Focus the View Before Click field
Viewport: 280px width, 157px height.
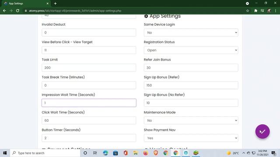coord(89,50)
